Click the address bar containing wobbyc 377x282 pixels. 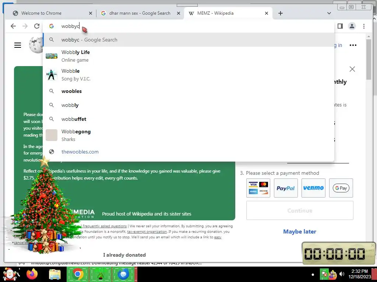click(188, 26)
